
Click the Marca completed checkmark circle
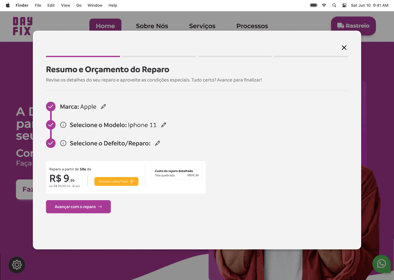click(x=51, y=107)
